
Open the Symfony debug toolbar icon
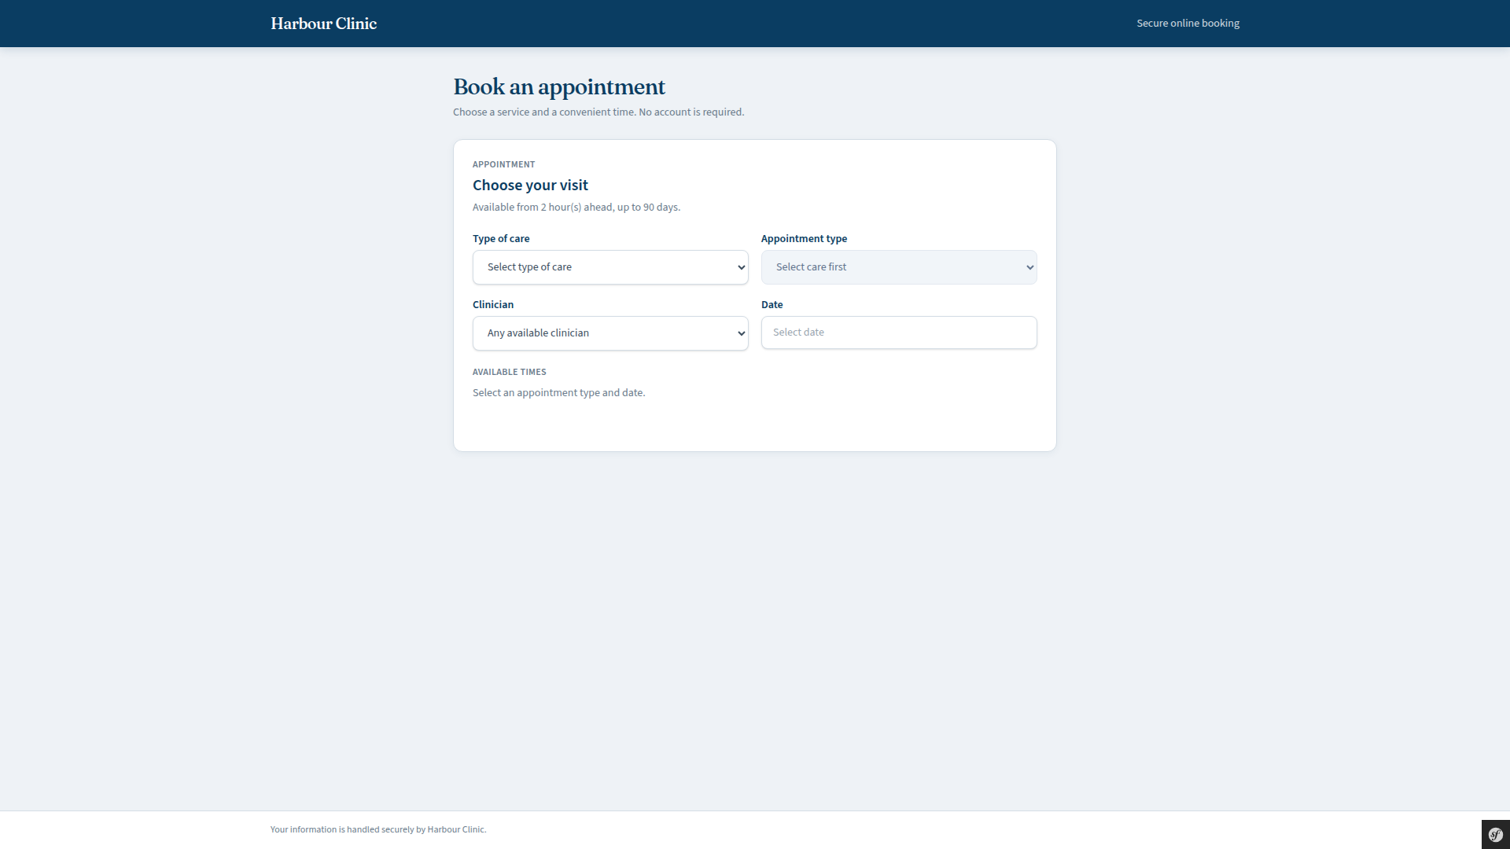point(1495,834)
